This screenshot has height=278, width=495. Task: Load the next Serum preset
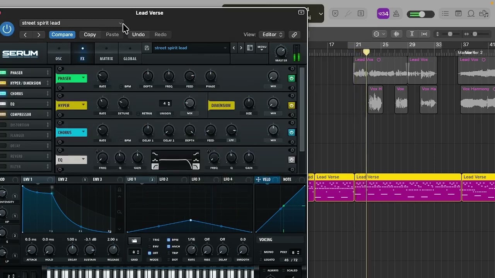tap(241, 48)
